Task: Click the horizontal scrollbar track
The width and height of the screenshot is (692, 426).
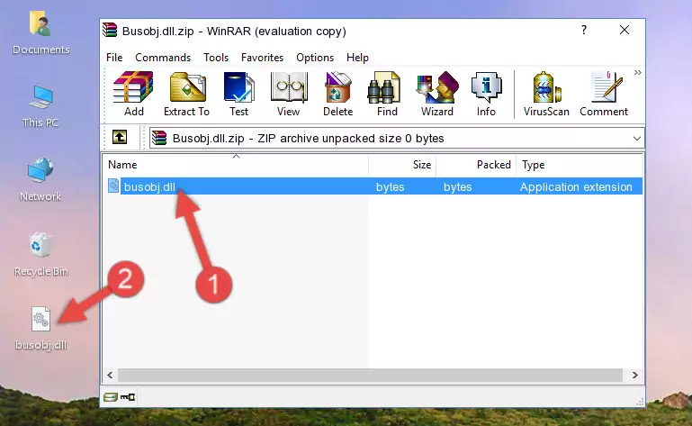Action: (x=370, y=376)
